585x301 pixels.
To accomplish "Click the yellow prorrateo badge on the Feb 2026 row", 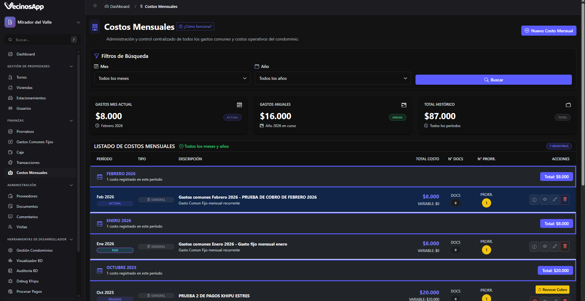I will coord(486,203).
